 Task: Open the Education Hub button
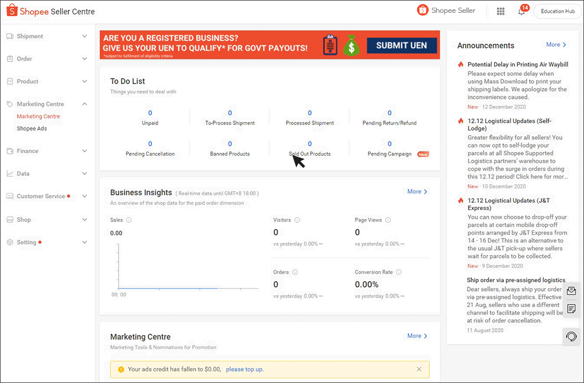pos(558,11)
